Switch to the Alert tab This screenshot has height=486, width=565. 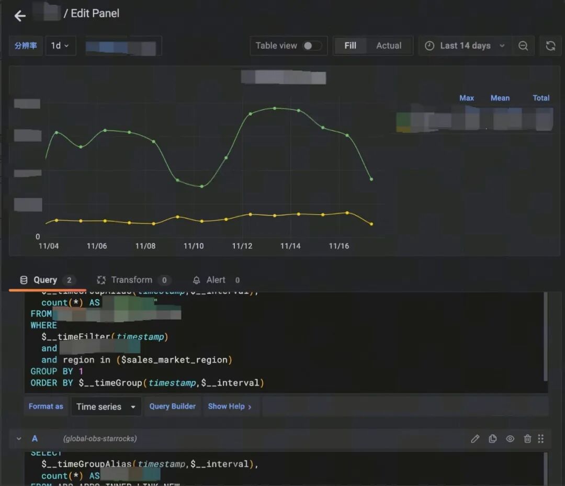click(216, 280)
